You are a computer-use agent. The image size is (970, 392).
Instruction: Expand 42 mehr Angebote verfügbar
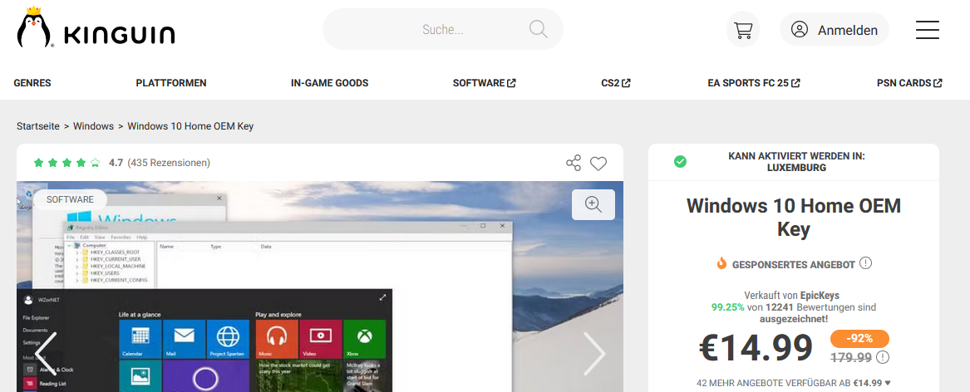[x=794, y=383]
